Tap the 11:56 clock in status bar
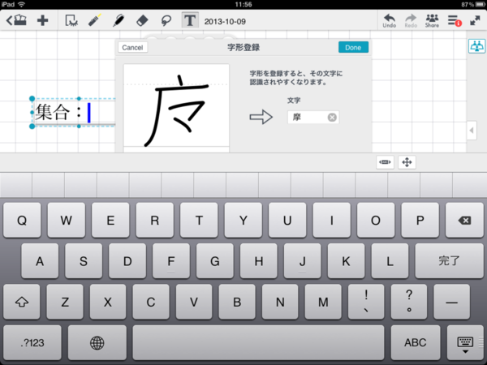Viewport: 487px width, 365px height. (243, 4)
